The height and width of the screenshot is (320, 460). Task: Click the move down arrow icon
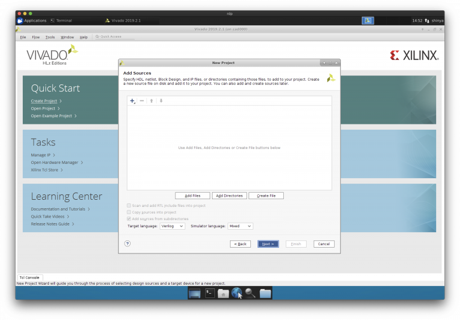point(161,101)
